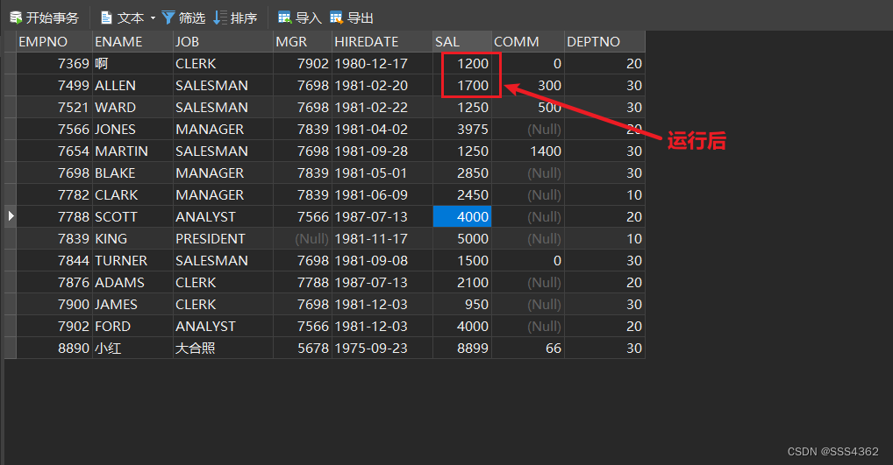The image size is (893, 465).
Task: Click the 开始事务 label
Action: 53,18
